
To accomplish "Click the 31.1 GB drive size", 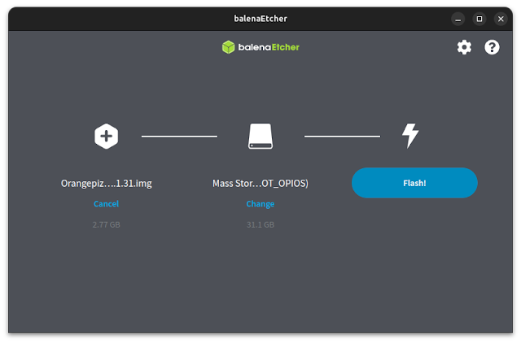I will pos(260,224).
